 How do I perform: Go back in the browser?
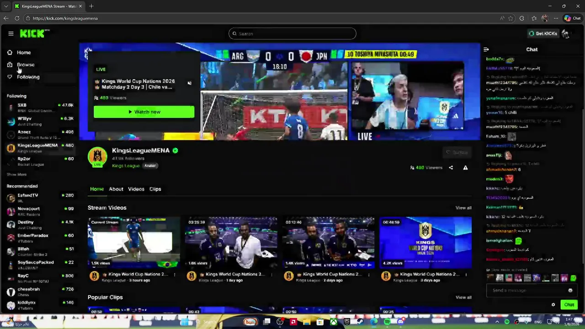(5, 18)
